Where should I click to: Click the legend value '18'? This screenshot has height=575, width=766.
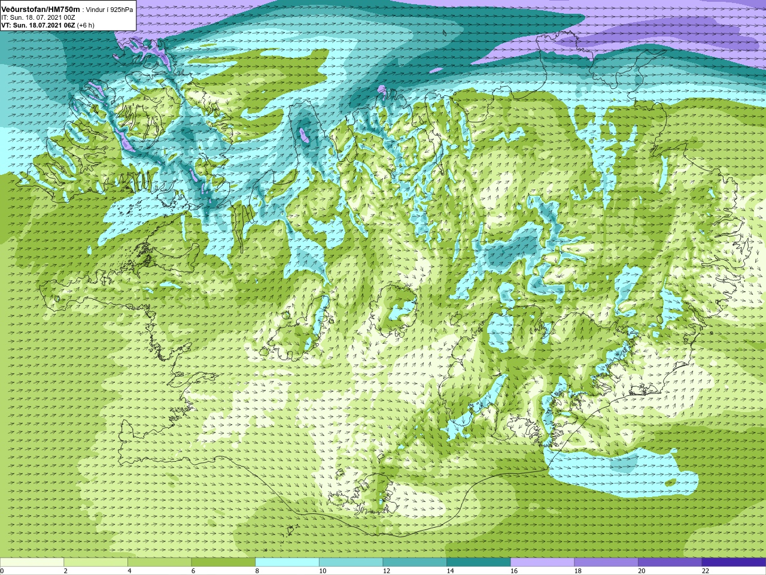pyautogui.click(x=578, y=571)
